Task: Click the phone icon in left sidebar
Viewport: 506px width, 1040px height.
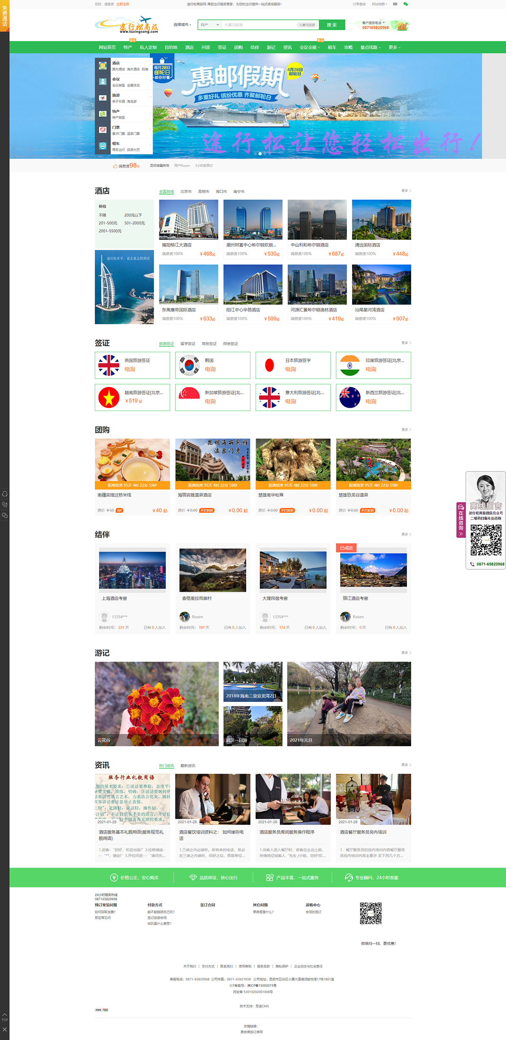Action: 5,504
